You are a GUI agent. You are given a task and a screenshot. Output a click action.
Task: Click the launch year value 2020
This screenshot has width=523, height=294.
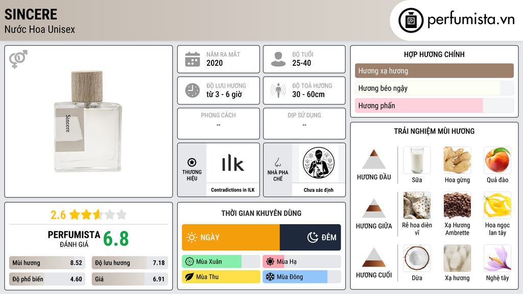click(x=215, y=63)
